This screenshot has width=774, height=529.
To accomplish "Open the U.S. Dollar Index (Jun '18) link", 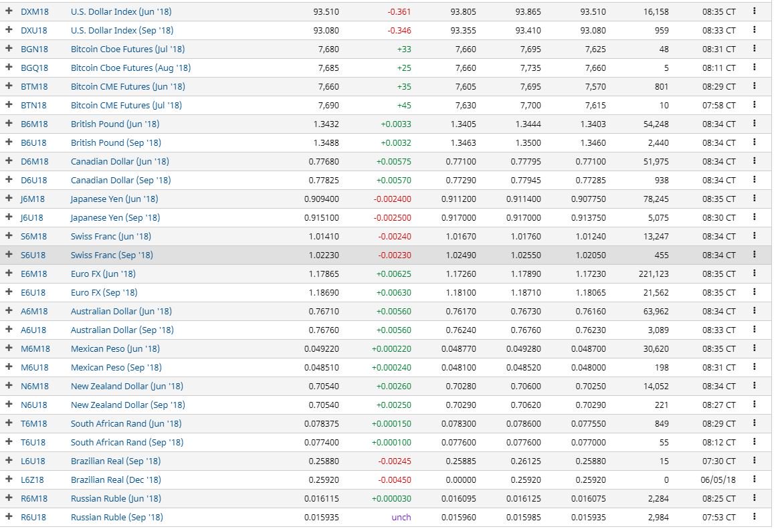I will point(121,11).
